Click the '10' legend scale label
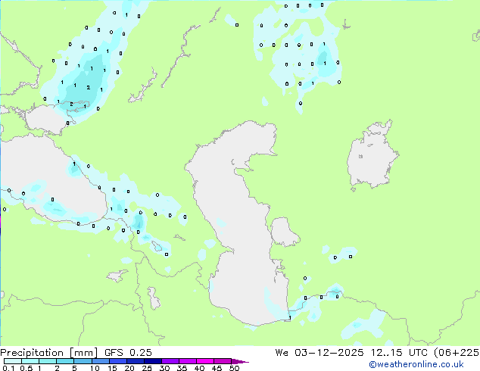The height and width of the screenshot is (371, 480). point(95,368)
